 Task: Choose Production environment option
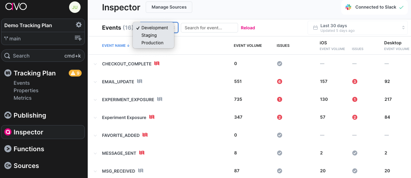[x=152, y=43]
